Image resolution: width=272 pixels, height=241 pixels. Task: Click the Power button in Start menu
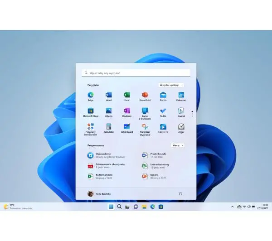(x=180, y=194)
